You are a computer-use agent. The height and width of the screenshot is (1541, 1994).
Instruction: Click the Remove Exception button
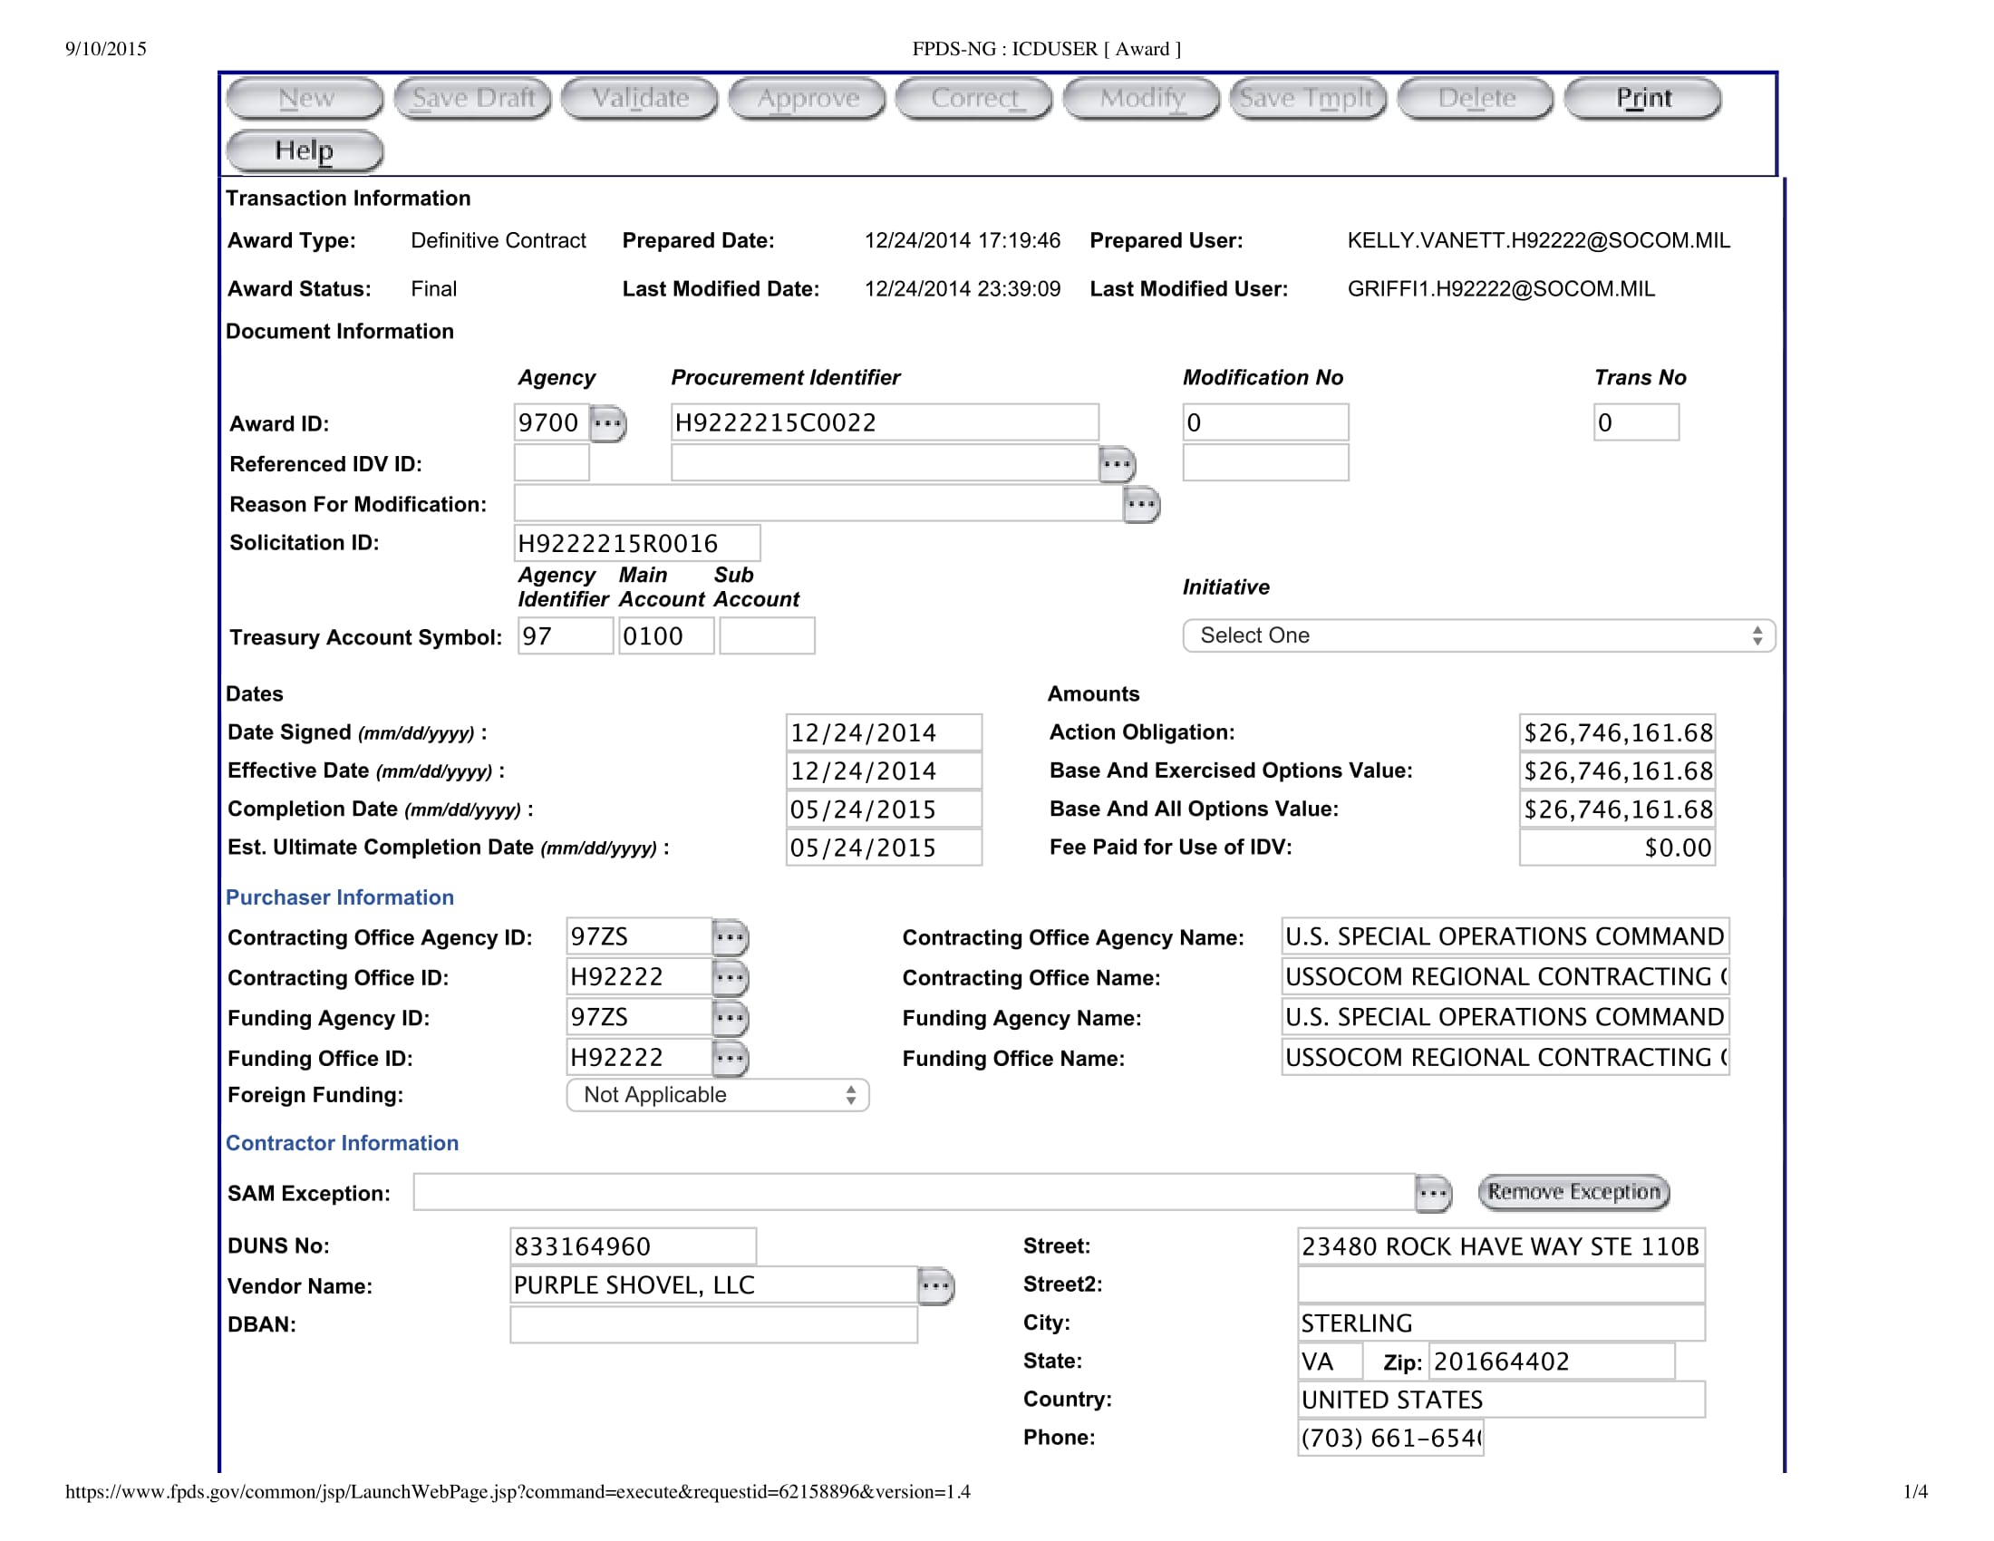coord(1573,1192)
